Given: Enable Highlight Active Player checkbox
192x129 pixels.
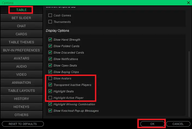Looking at the screenshot, I should [50, 98].
